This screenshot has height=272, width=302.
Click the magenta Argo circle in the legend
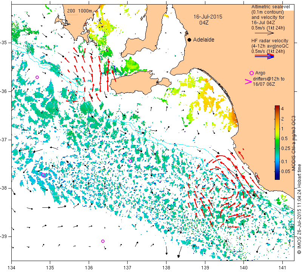click(x=251, y=73)
